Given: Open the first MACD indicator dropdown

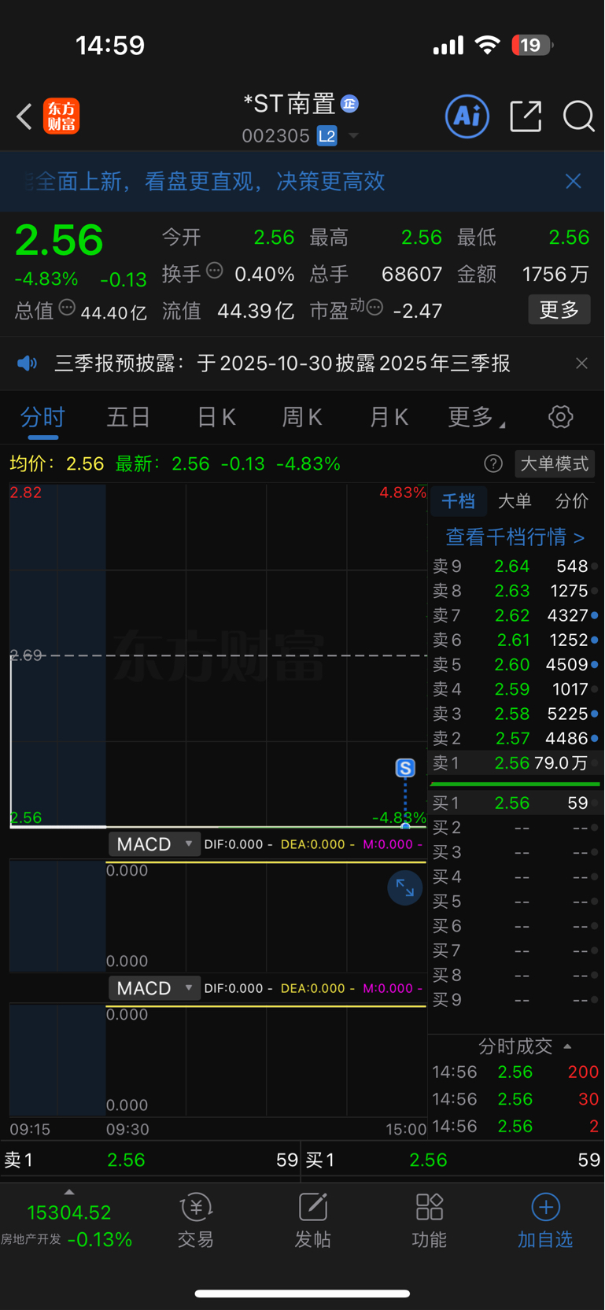Looking at the screenshot, I should click(x=154, y=844).
